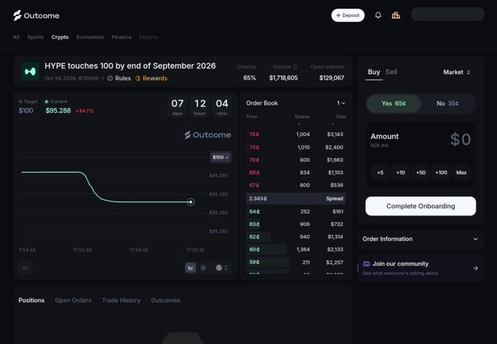Viewport: 497px width, 344px height.
Task: Click the $100 target marker on chart
Action: [x=221, y=158]
